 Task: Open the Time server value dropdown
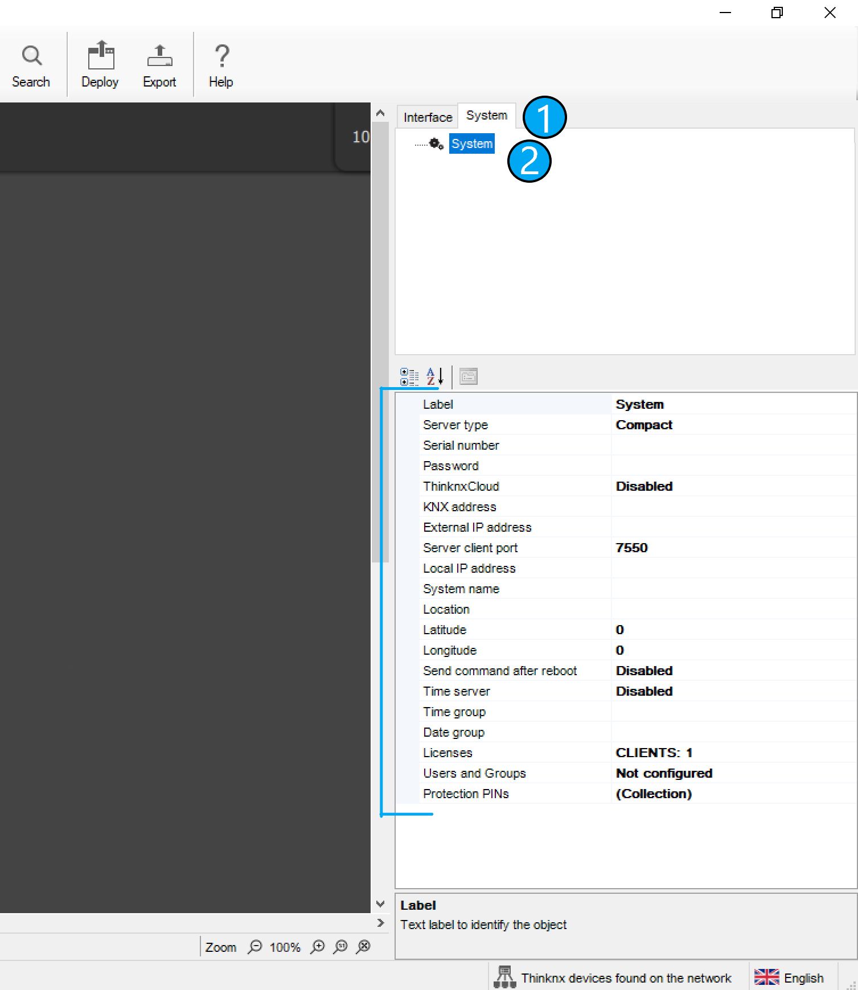[x=733, y=691]
